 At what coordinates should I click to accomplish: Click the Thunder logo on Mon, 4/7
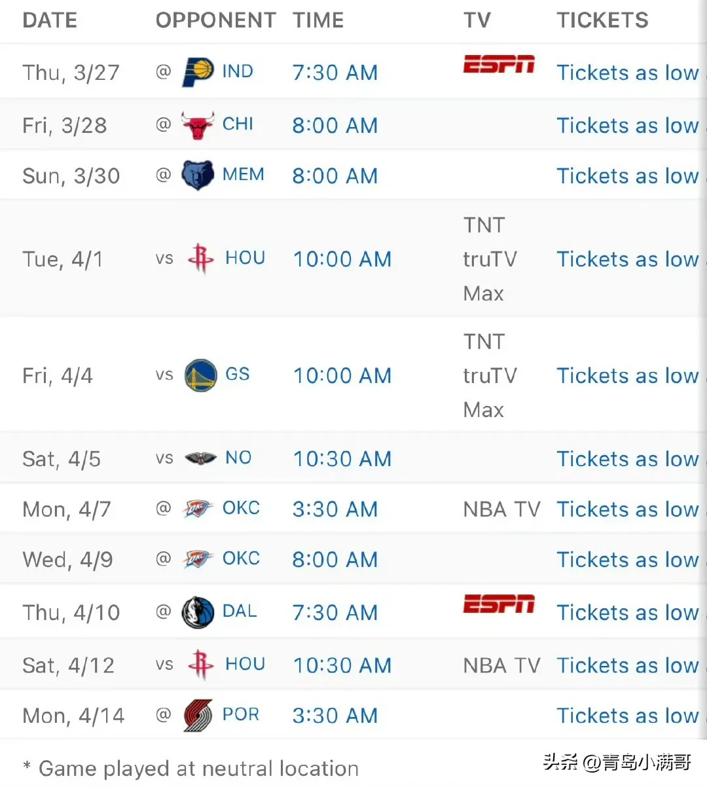coord(198,509)
